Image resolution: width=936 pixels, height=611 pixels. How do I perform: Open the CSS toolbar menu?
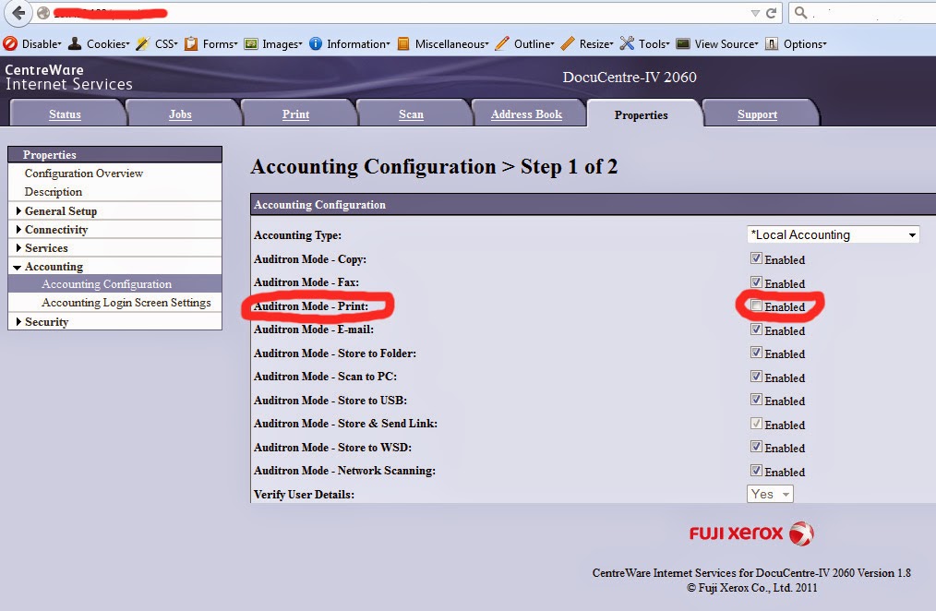[157, 43]
